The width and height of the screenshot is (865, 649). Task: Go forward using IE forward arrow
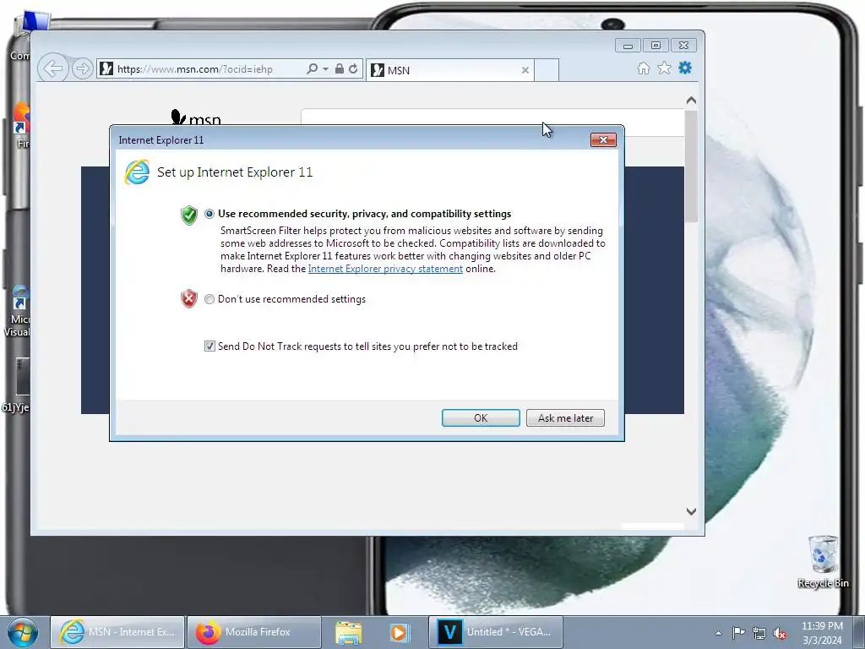click(x=82, y=69)
